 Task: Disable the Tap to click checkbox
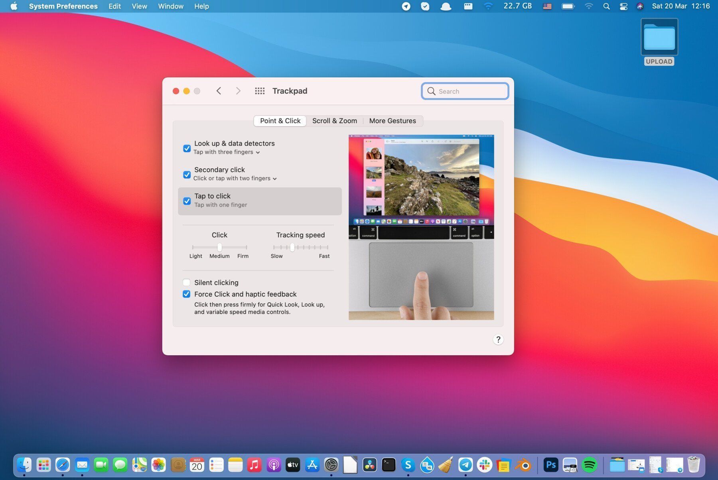pyautogui.click(x=187, y=201)
